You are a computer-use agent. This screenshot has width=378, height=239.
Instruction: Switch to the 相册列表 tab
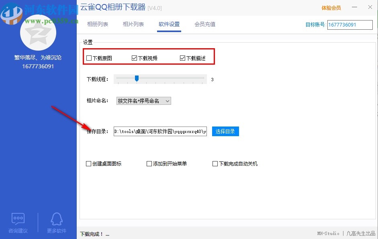97,24
